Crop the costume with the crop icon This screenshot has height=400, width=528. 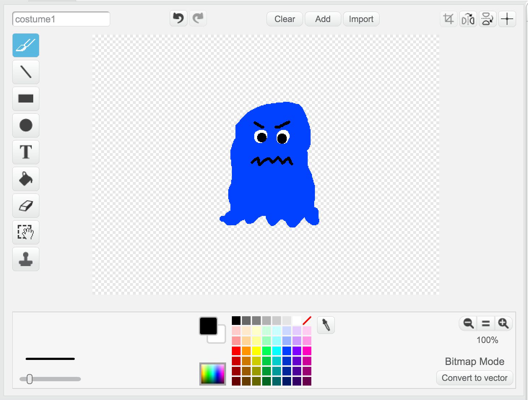tap(449, 19)
